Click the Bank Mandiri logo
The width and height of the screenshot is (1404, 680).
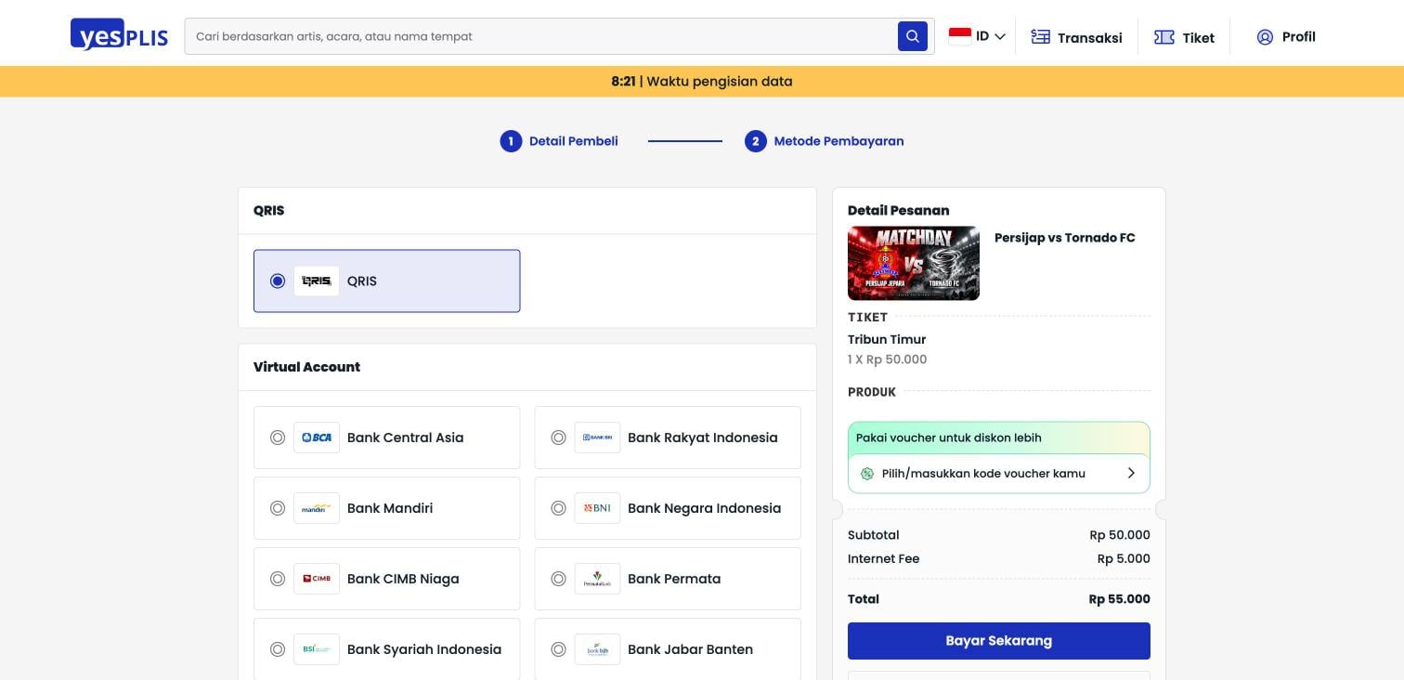coord(317,508)
